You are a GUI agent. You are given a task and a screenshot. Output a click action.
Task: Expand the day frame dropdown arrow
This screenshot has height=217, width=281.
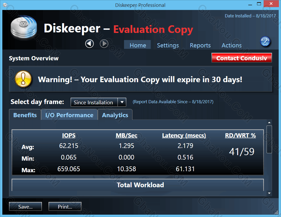[x=122, y=102]
